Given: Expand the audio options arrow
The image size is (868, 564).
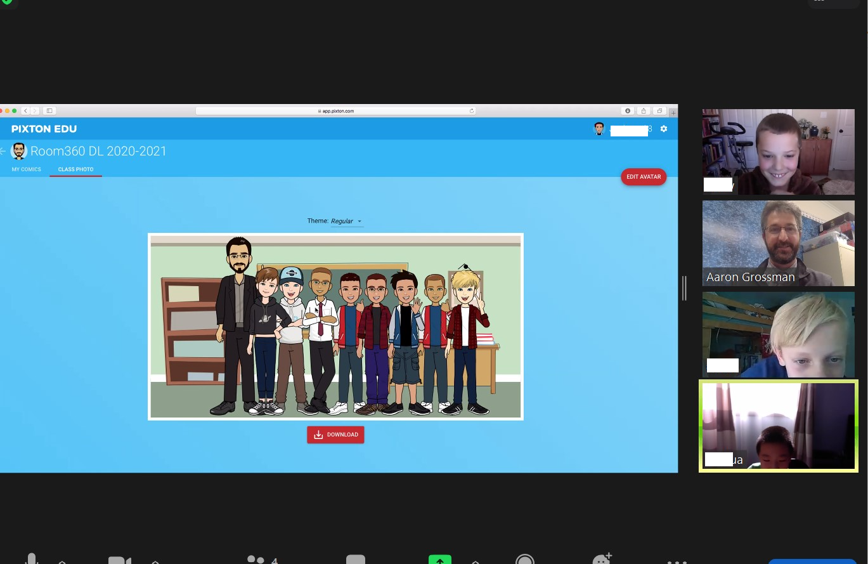Looking at the screenshot, I should click(x=62, y=561).
